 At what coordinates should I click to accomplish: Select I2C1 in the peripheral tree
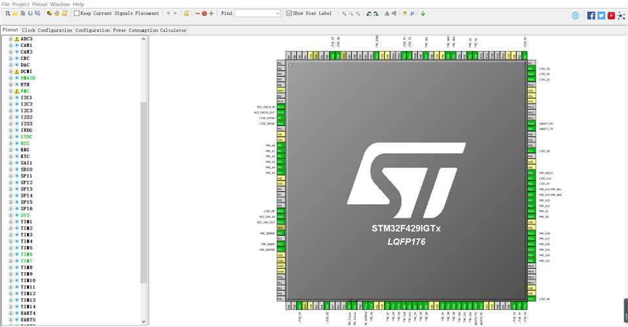point(26,97)
